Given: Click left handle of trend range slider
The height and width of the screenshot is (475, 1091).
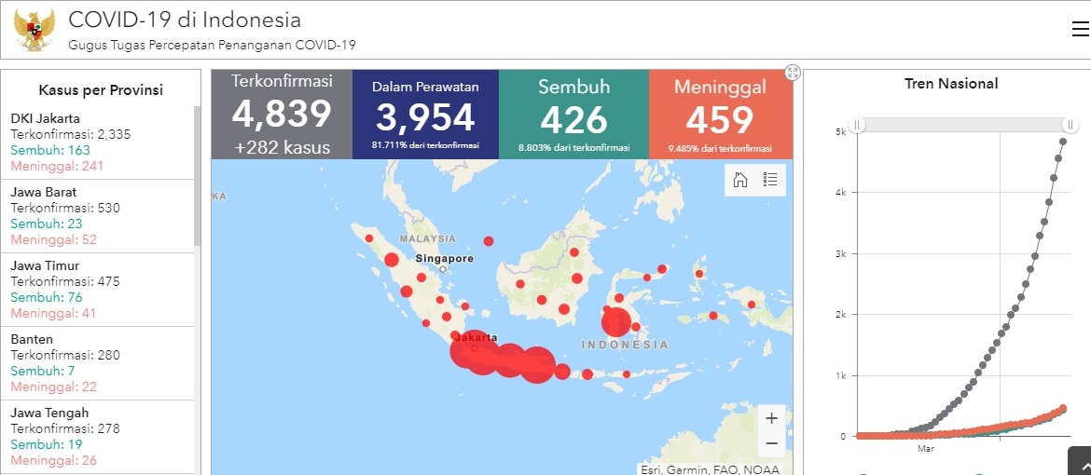Looking at the screenshot, I should coord(858,125).
